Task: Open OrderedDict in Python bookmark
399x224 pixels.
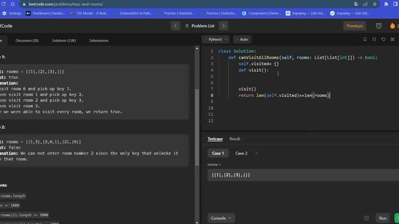Action: tap(133, 13)
